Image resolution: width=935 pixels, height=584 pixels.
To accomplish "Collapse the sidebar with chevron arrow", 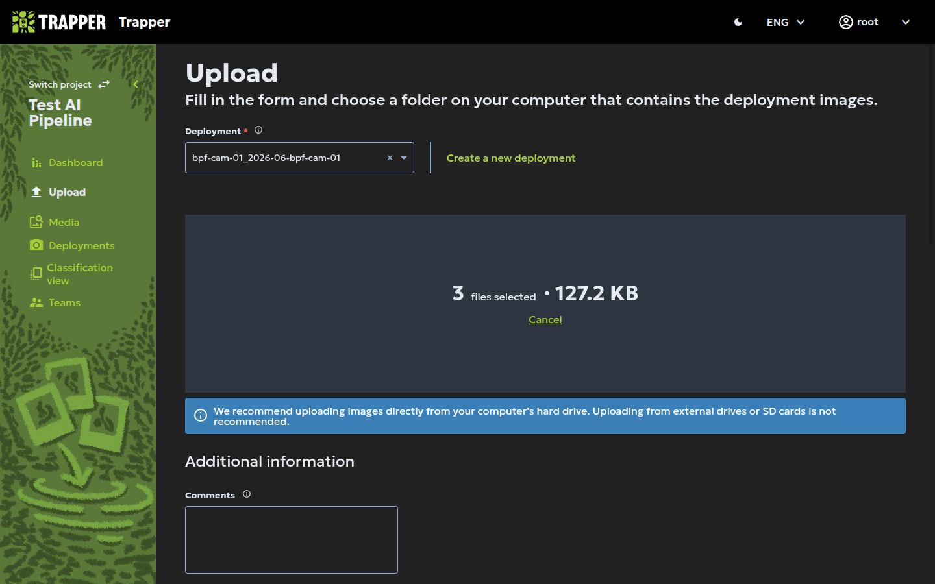I will click(136, 84).
